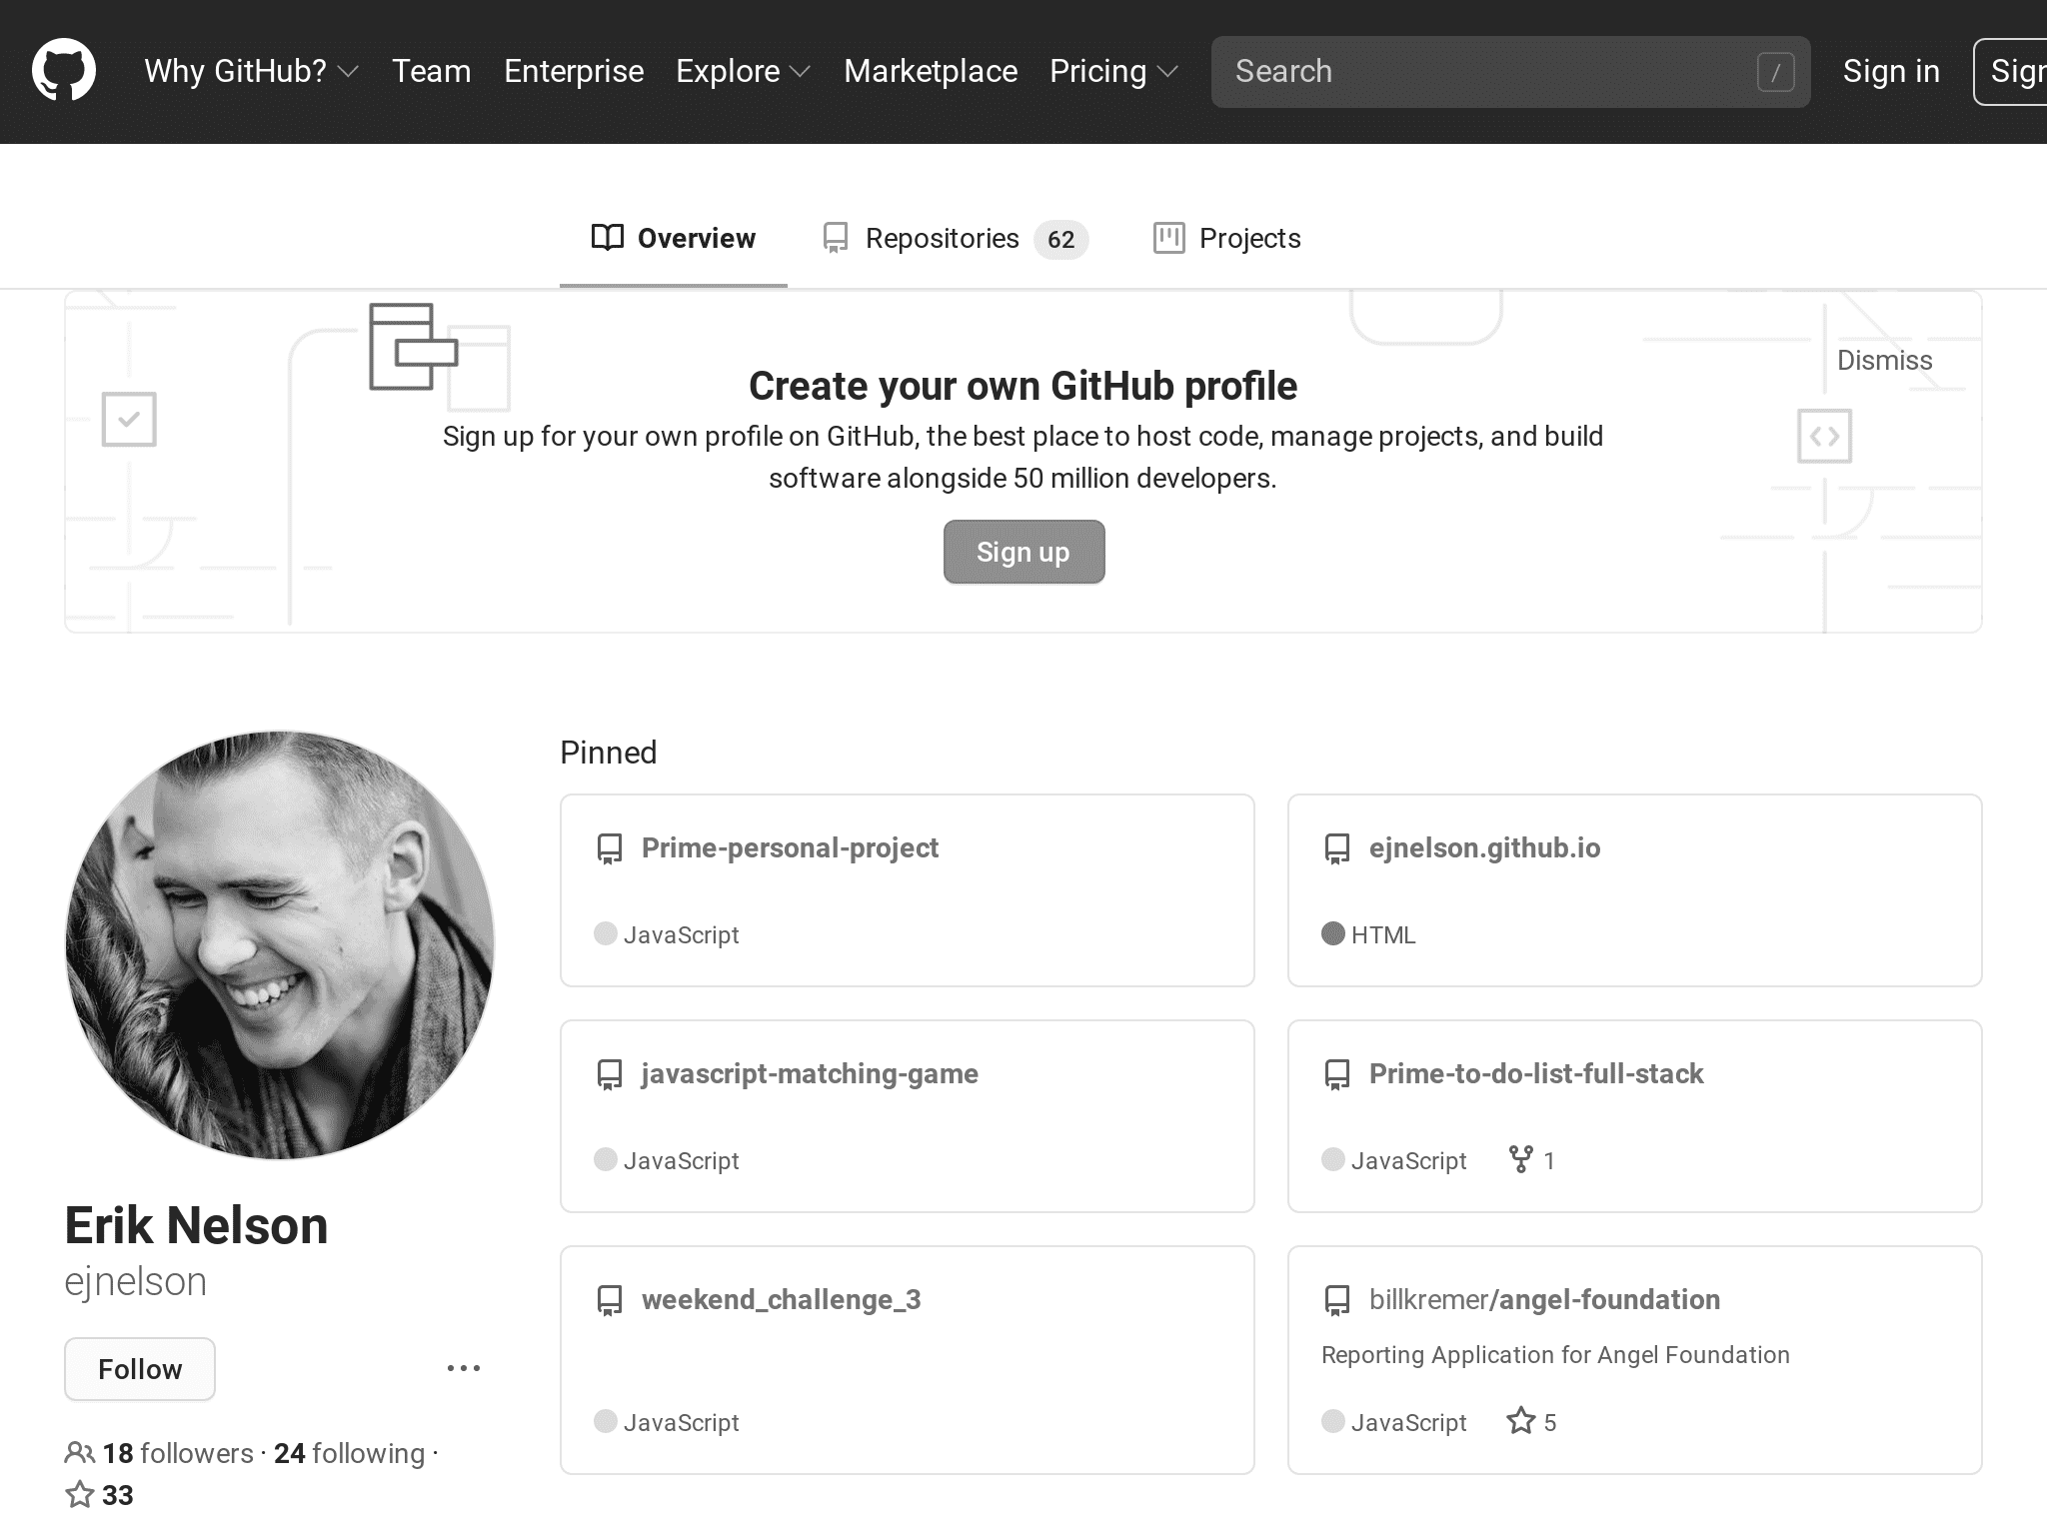The width and height of the screenshot is (2047, 1535).
Task: Click the fork icon on Prime-to-do-list-full-stack
Action: (1520, 1159)
